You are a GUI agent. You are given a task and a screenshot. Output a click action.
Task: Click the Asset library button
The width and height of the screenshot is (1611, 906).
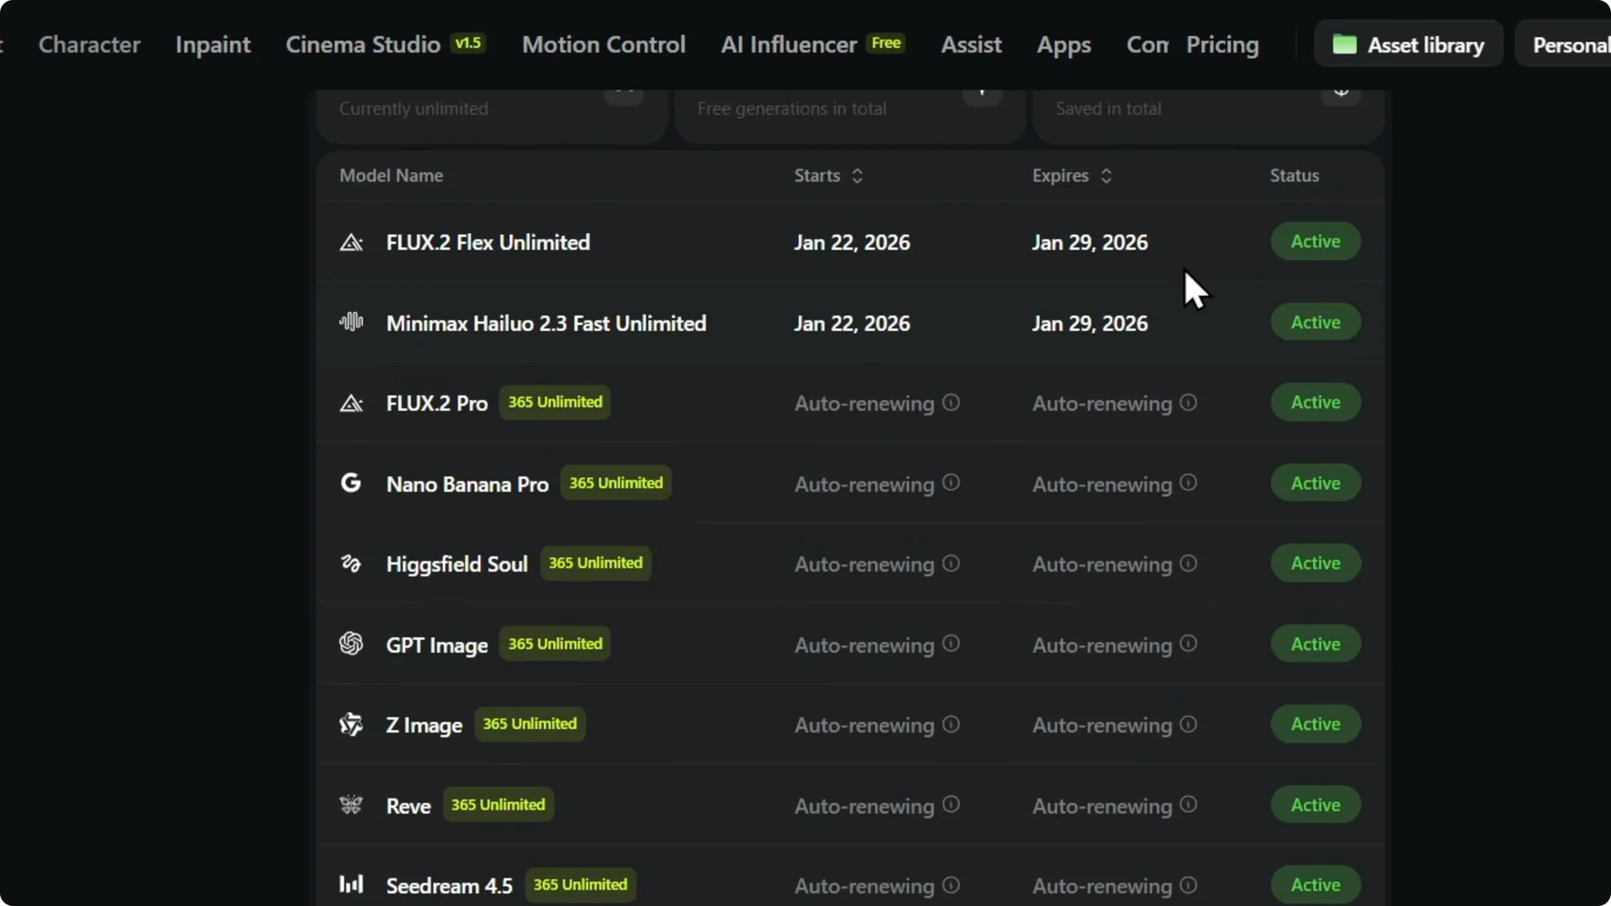pos(1408,45)
